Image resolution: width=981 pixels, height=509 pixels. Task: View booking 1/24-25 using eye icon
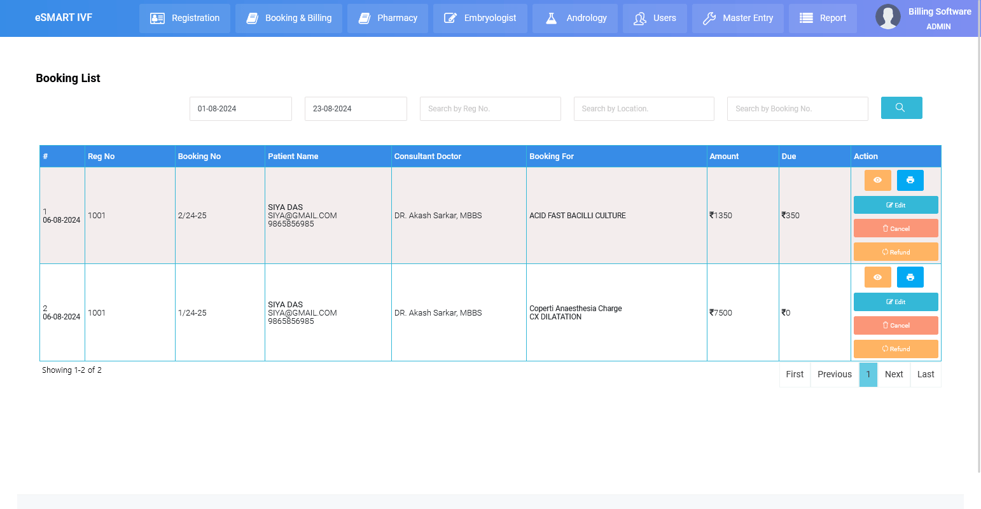point(877,277)
